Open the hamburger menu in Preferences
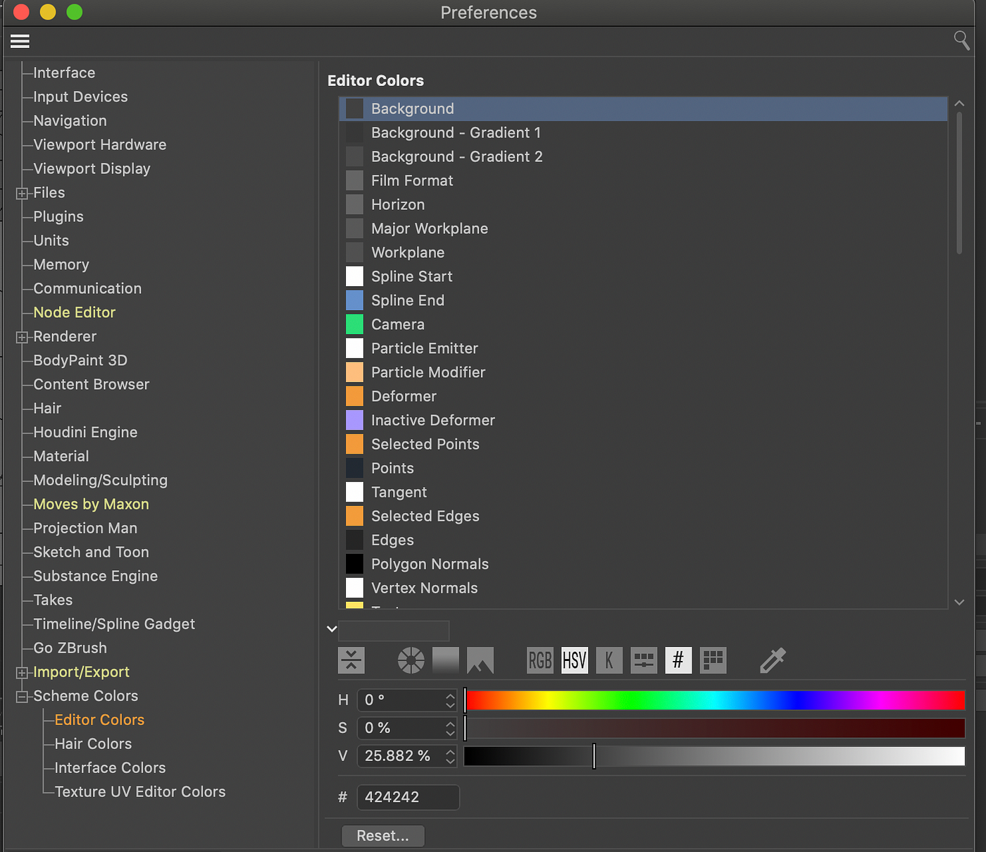Screen dimensions: 986x852 tap(20, 42)
